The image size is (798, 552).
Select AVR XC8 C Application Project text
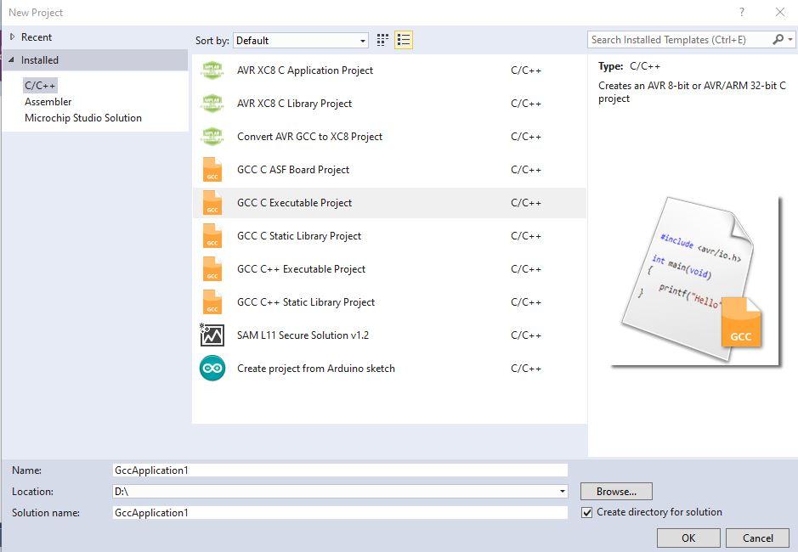click(305, 70)
